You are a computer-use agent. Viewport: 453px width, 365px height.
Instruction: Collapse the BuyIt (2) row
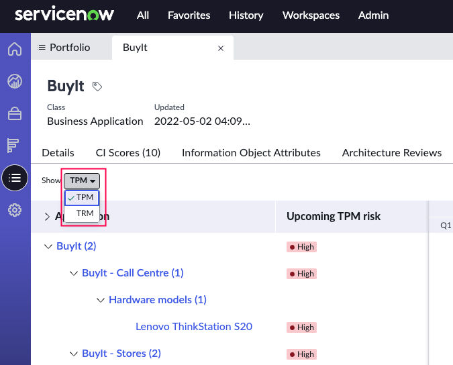[x=48, y=246]
